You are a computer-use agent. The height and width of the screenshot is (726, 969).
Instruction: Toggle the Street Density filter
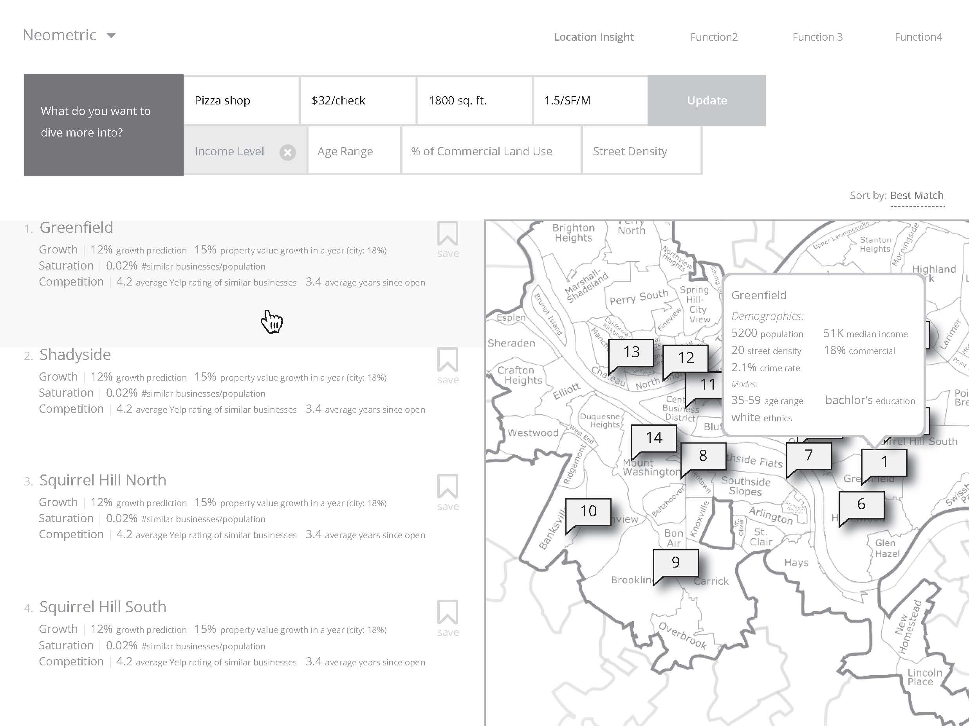tap(641, 151)
